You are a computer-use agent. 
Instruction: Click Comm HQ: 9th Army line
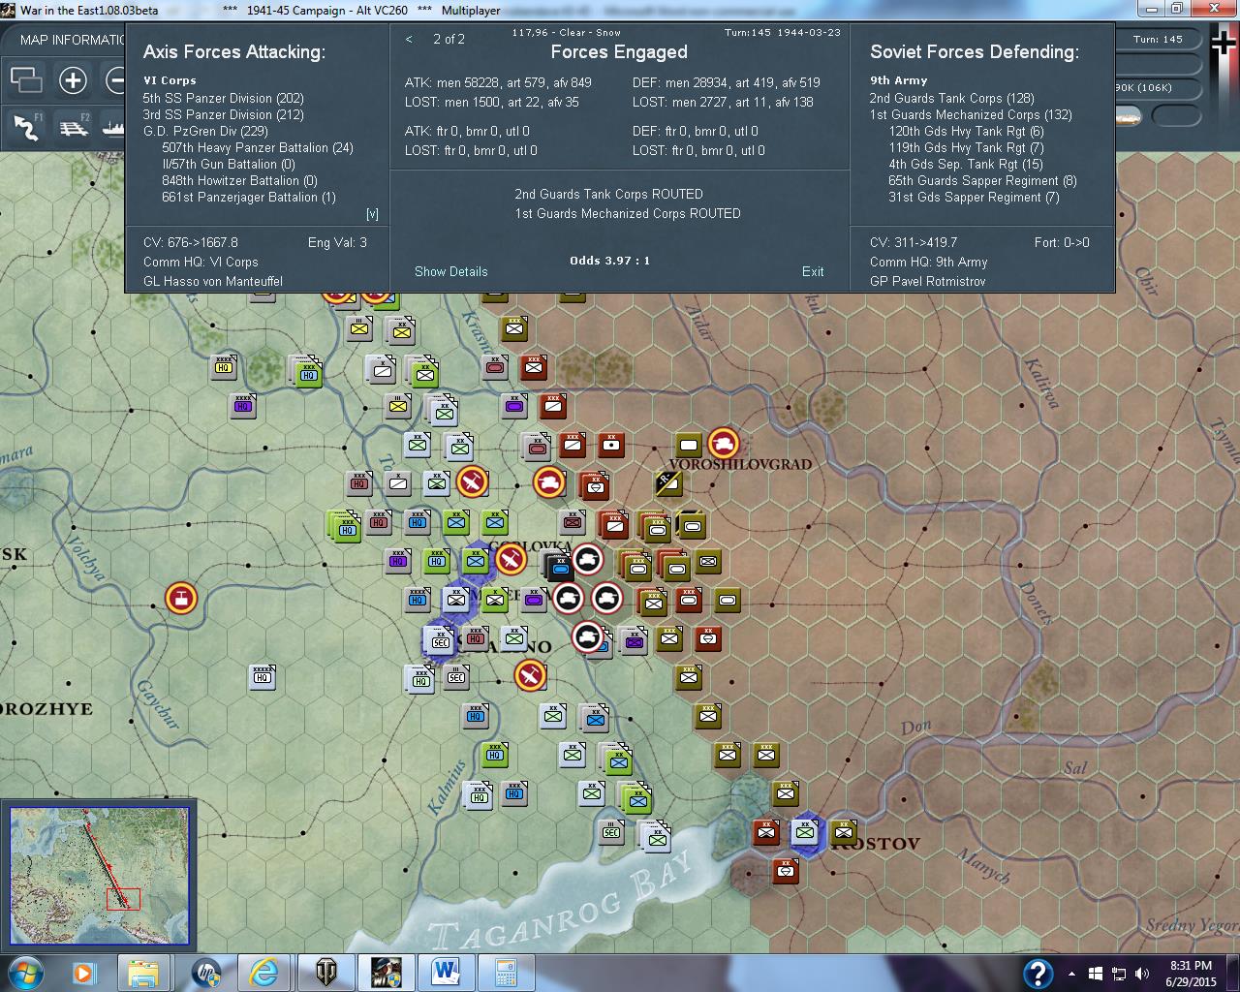tap(928, 262)
